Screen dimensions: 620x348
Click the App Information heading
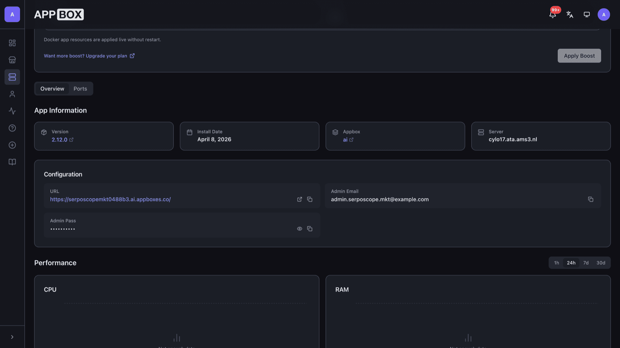[x=60, y=110]
